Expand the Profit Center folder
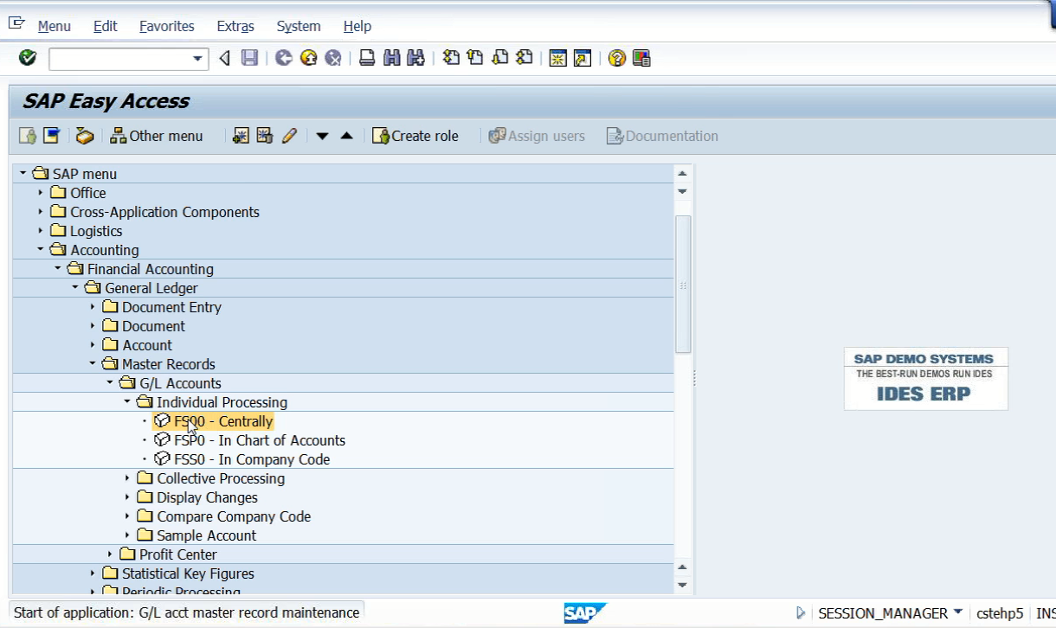 point(109,554)
